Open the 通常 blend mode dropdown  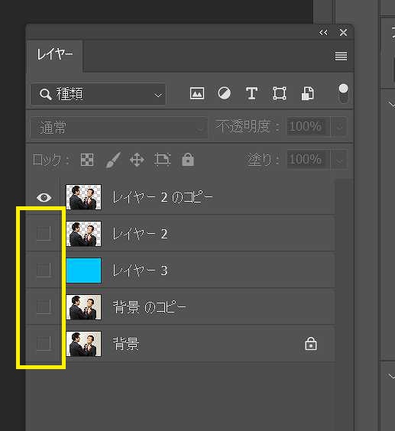[x=118, y=128]
